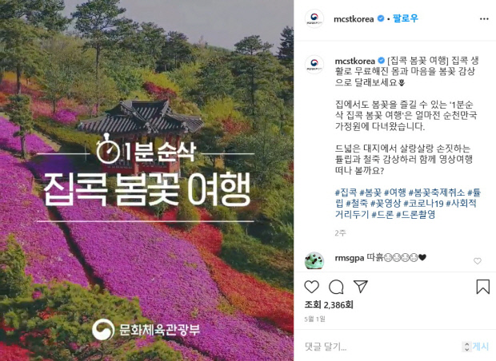The width and height of the screenshot is (496, 361).
Task: Like the post with the heart icon
Action: click(311, 287)
